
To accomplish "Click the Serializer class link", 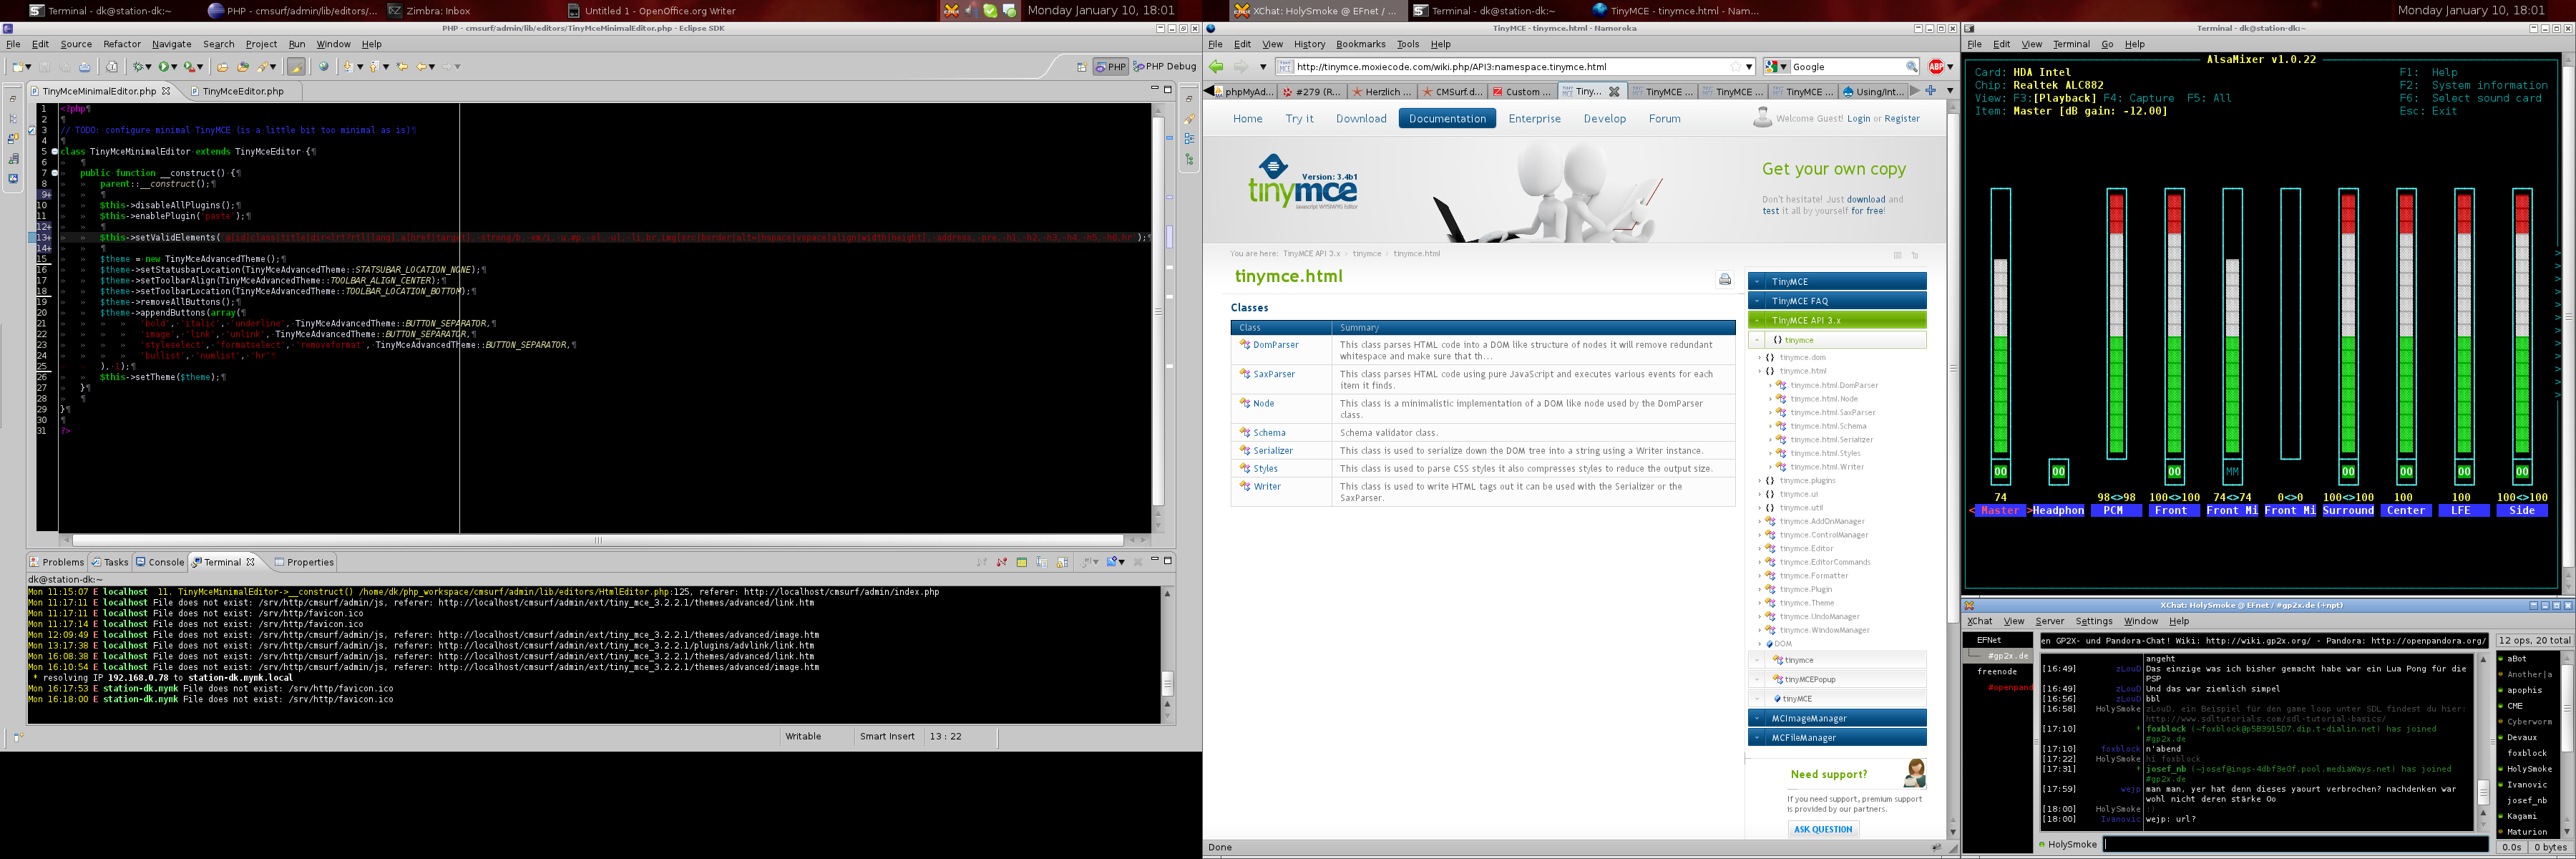I will coord(1272,451).
